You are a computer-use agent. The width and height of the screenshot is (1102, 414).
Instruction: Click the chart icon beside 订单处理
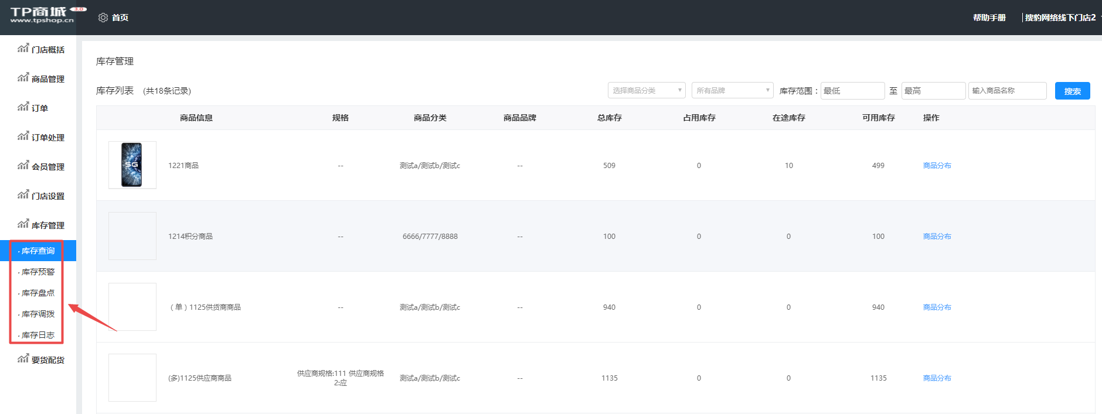click(23, 136)
